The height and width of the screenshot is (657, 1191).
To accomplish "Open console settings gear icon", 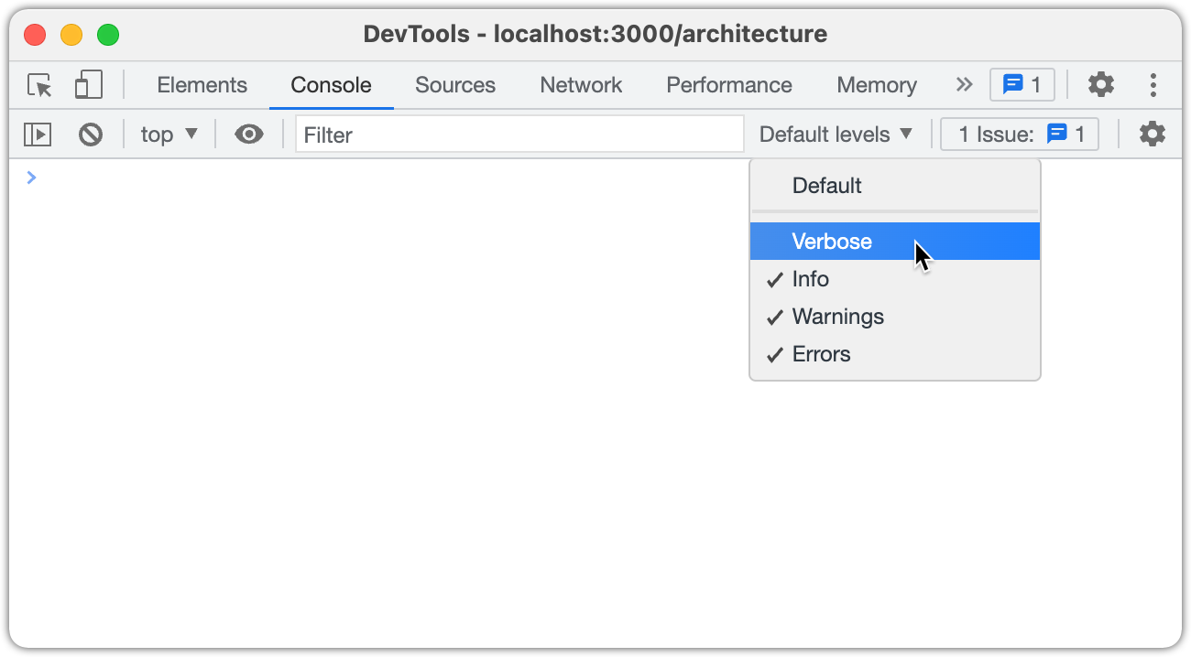I will 1152,135.
